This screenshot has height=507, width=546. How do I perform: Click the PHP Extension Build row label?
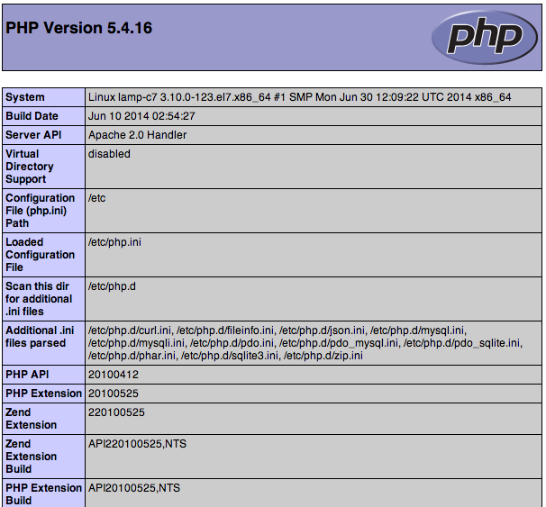coord(43,493)
